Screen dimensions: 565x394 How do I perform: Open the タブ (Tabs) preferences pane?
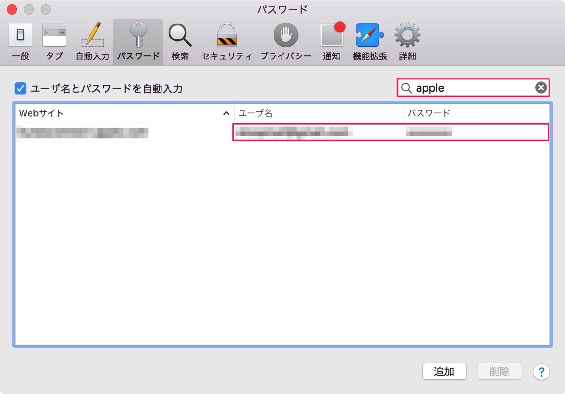pos(55,41)
